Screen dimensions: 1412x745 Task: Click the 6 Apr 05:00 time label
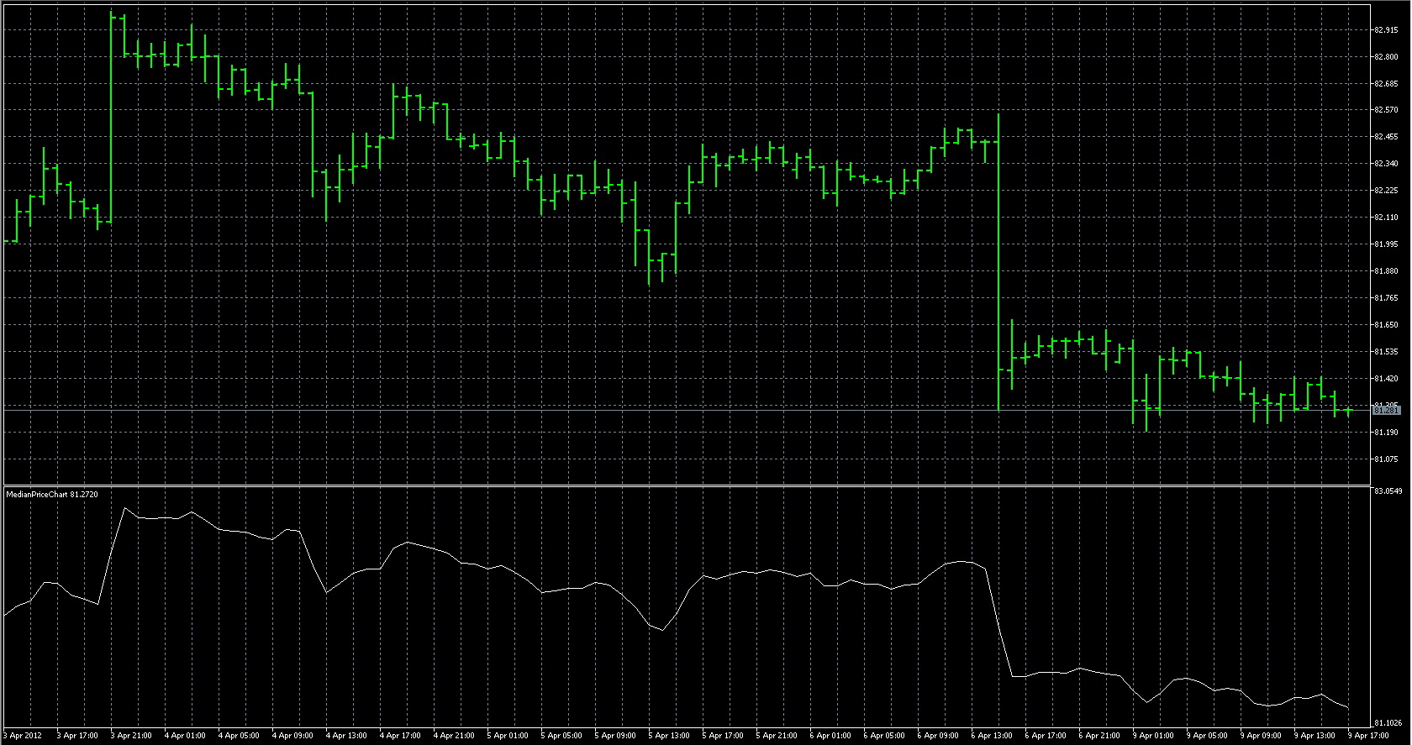884,736
